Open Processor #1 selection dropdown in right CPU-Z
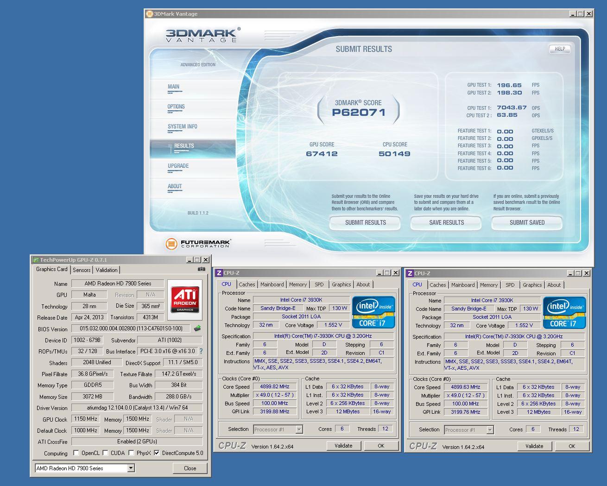607x486 pixels. pos(490,430)
